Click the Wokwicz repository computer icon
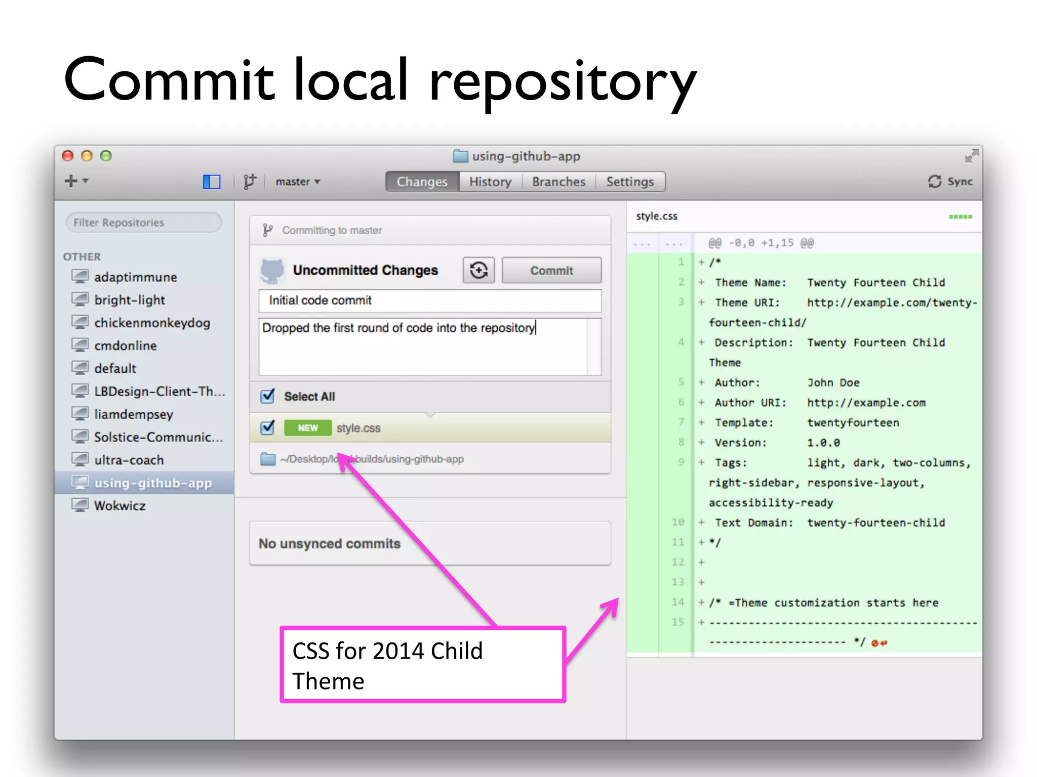This screenshot has width=1037, height=777. 79,505
